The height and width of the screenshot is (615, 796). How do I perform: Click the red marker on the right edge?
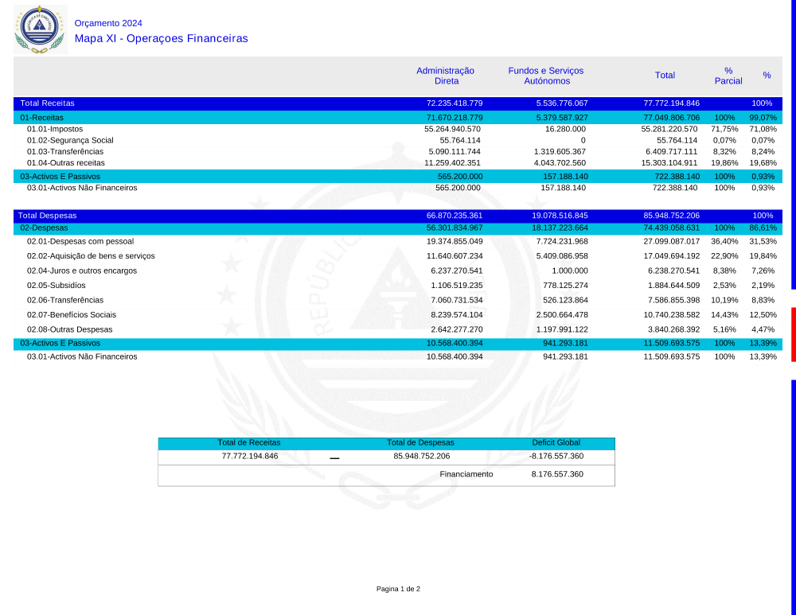coord(793,334)
